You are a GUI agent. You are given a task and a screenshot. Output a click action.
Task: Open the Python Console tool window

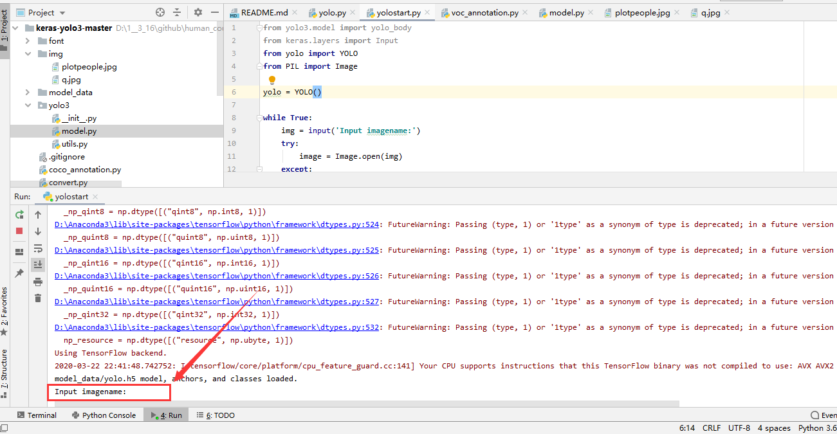(103, 415)
